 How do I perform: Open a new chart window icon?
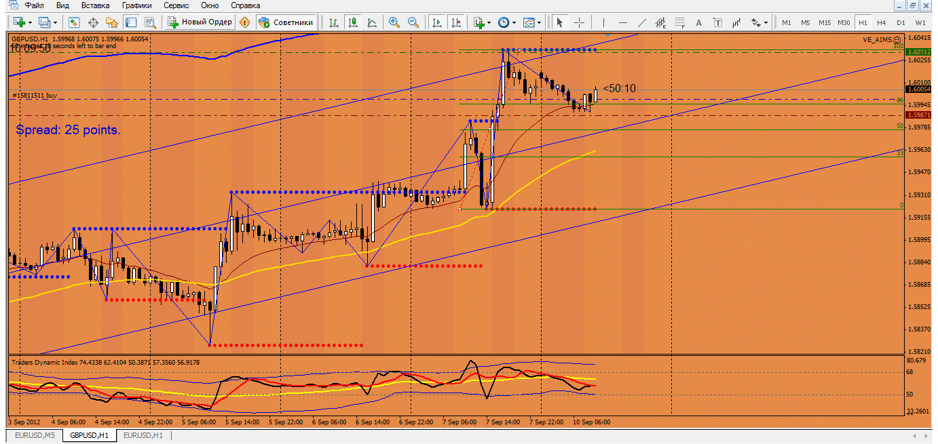click(18, 22)
